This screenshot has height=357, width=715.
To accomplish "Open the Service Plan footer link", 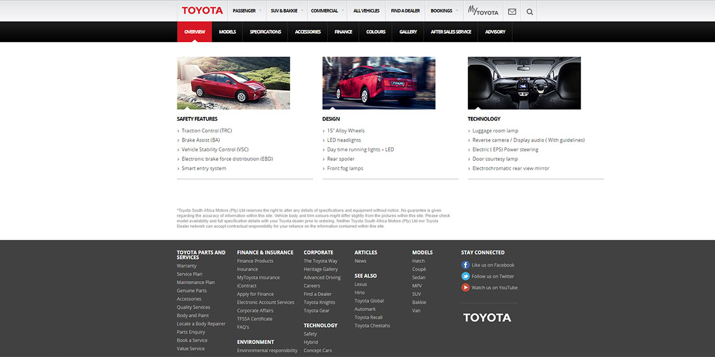I will point(189,274).
